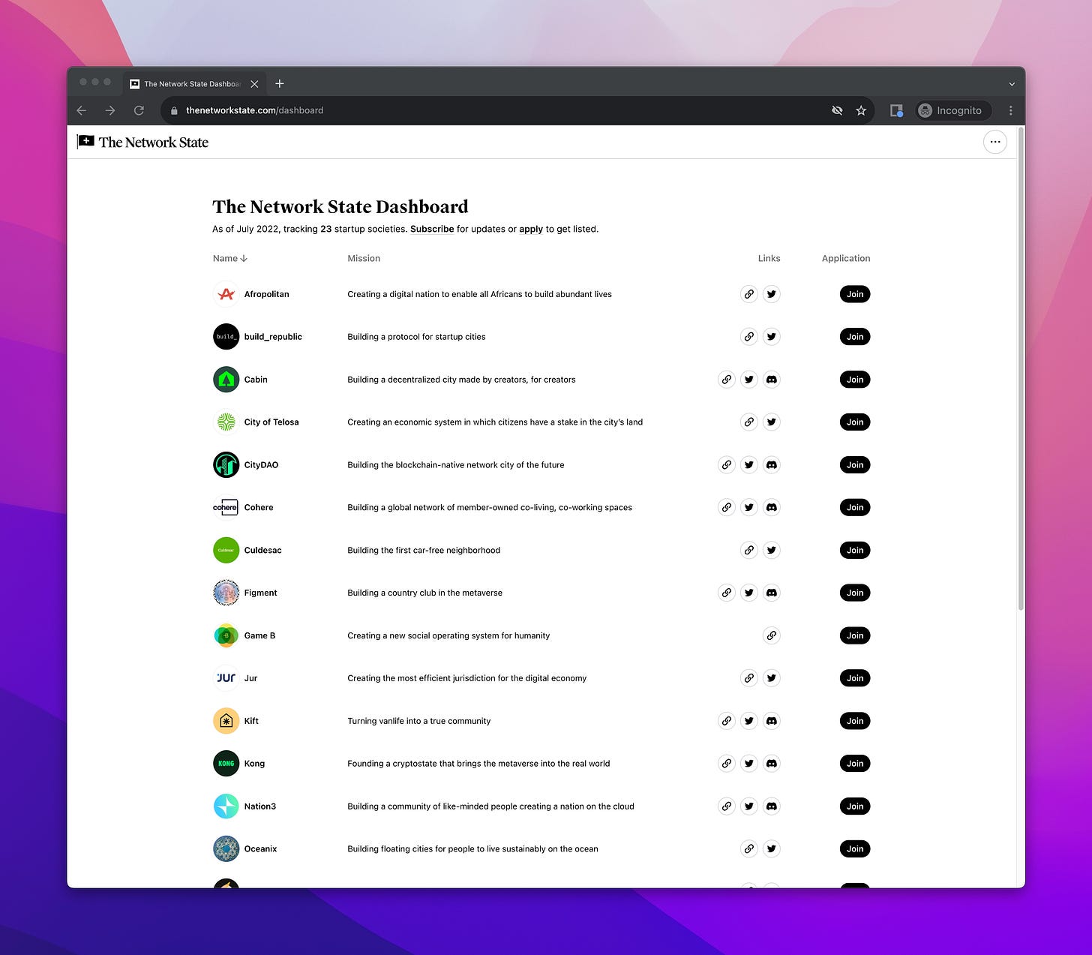
Task: Open Game B website link icon
Action: (x=771, y=635)
